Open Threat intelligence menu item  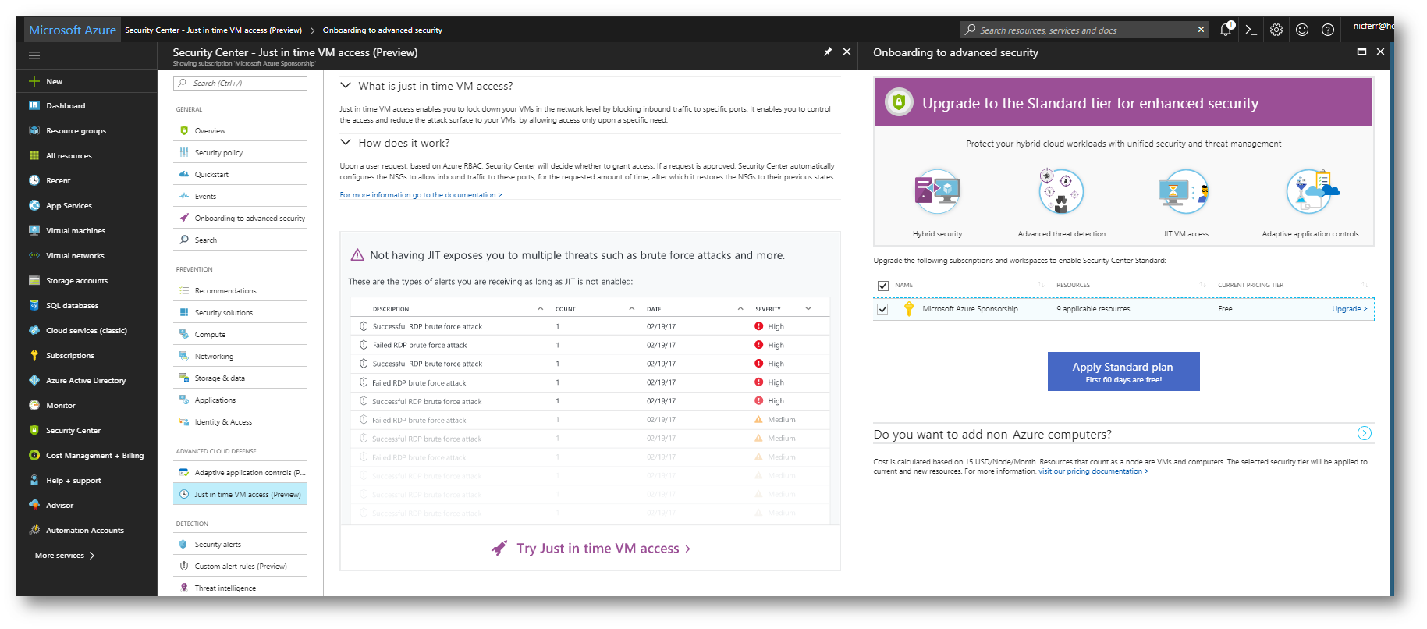(x=240, y=588)
